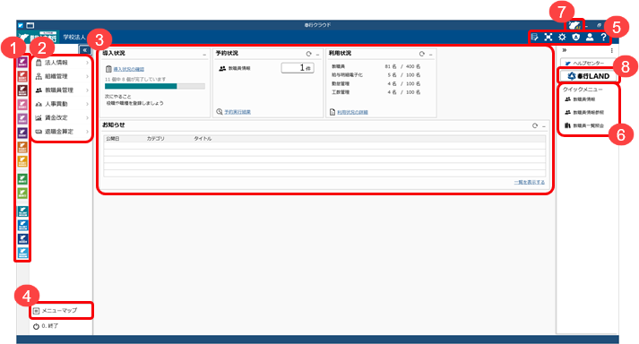639x344 pixels.
Task: Collapse the right side panel with » arrows
Action: tap(565, 50)
